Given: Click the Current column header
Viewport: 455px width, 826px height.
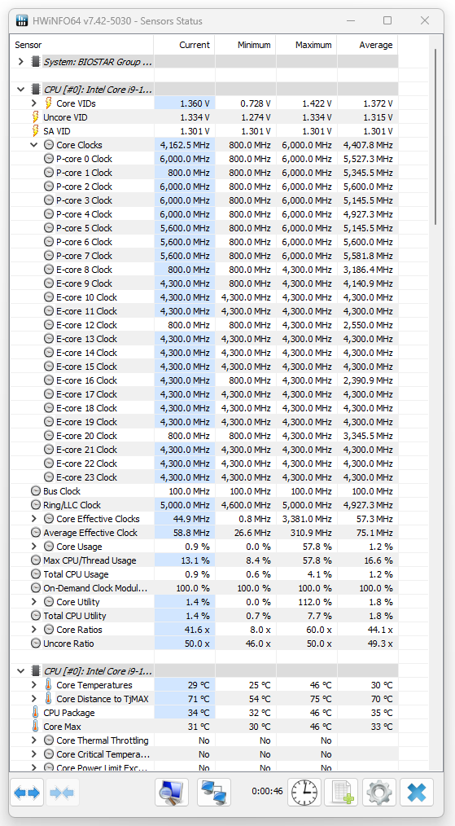Looking at the screenshot, I should coord(184,45).
